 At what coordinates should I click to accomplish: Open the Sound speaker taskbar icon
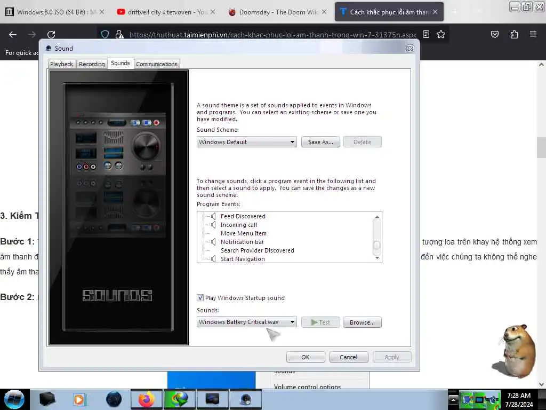pyautogui.click(x=245, y=399)
